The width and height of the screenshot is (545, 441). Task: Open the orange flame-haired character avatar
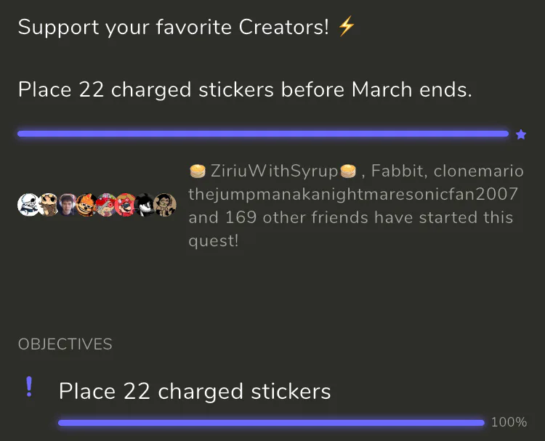87,204
